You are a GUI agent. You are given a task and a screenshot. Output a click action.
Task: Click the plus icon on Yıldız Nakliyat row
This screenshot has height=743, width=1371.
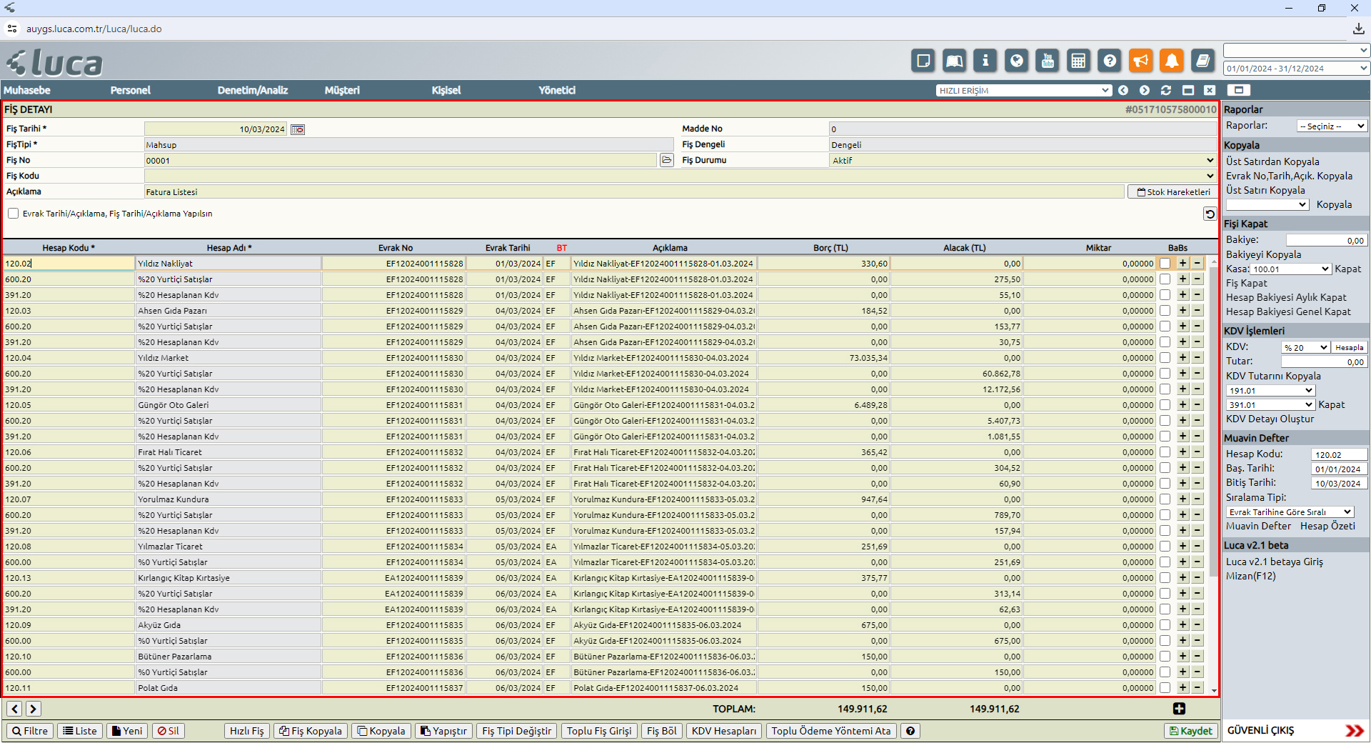tap(1183, 263)
